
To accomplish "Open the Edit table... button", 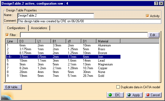I will (x=13, y=87).
